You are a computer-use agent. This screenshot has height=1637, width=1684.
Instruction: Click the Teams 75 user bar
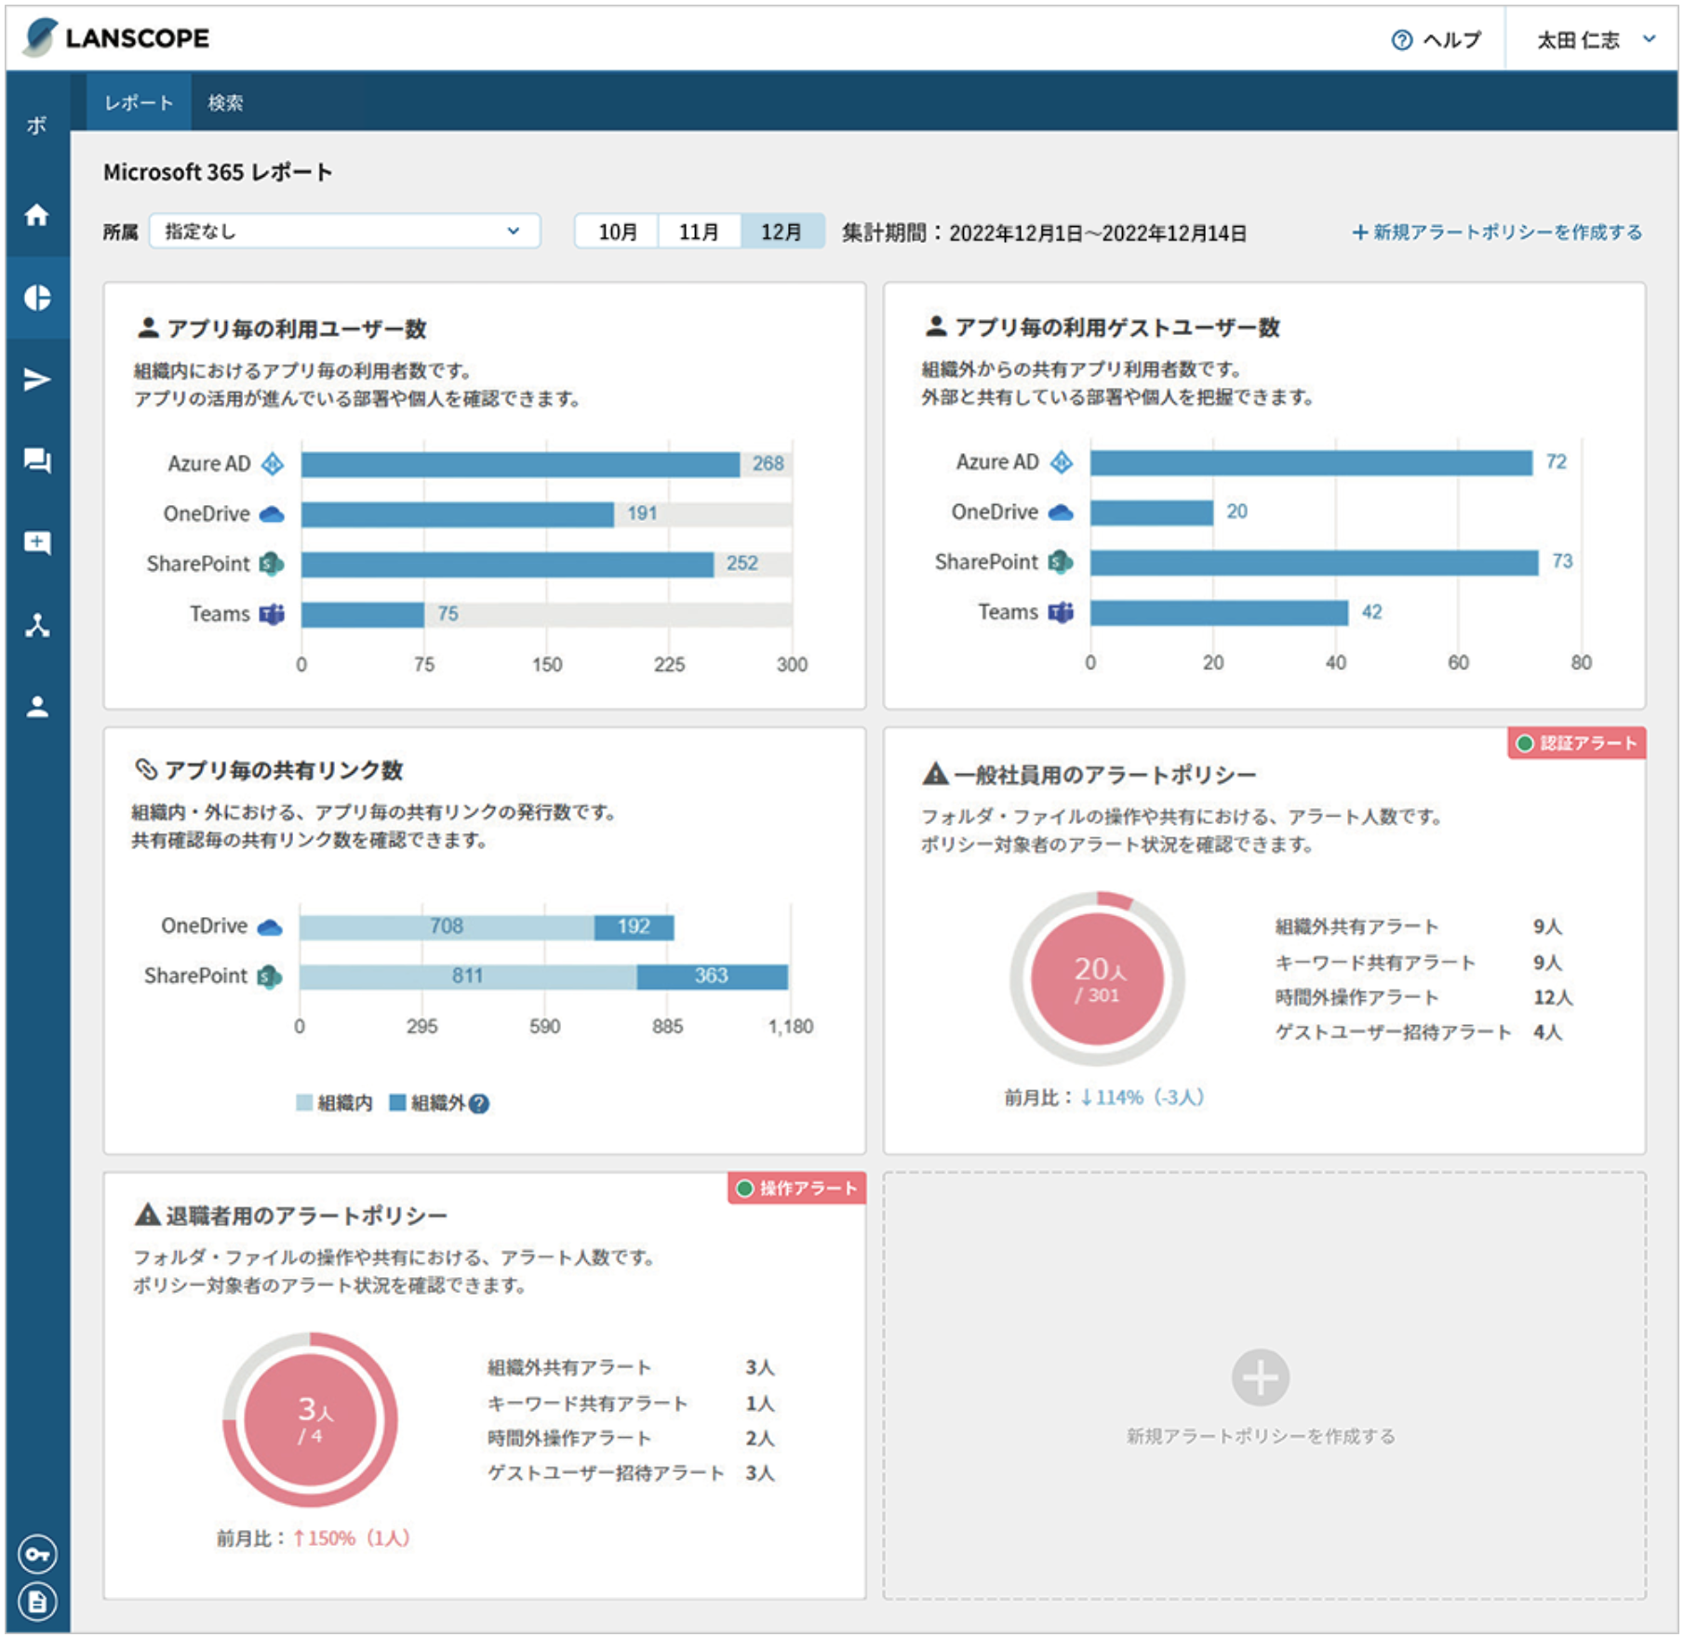coord(363,615)
